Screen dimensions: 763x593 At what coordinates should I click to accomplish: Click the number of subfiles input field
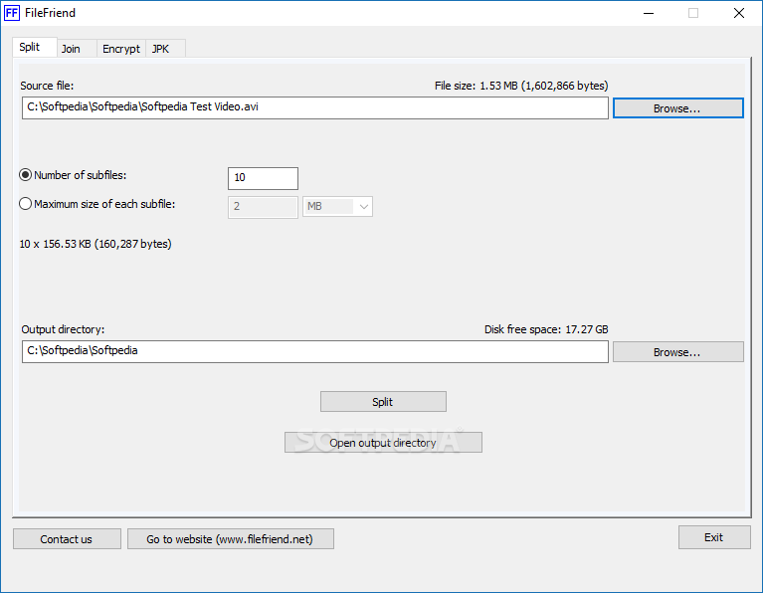click(263, 178)
